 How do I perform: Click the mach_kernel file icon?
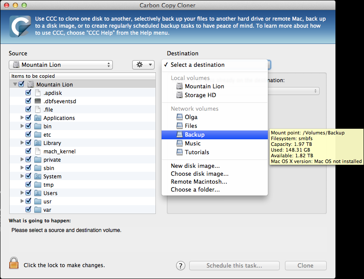click(x=38, y=151)
